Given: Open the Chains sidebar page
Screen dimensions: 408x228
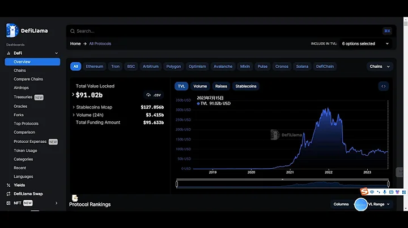Looking at the screenshot, I should pos(20,71).
